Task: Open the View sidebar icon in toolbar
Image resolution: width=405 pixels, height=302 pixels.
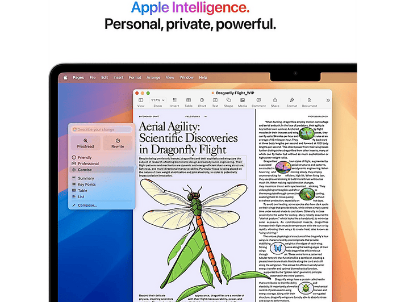Action: [141, 100]
